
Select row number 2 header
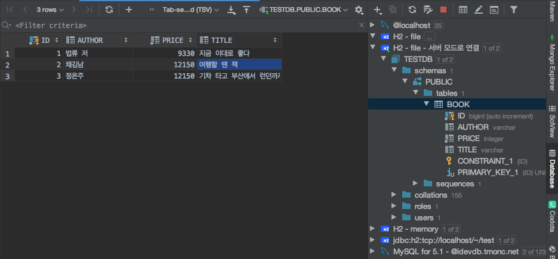pyautogui.click(x=8, y=65)
